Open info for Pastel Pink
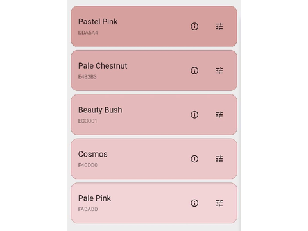Viewport: 308px width, 231px height. coord(194,26)
